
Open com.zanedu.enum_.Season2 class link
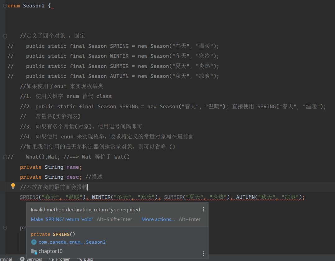[x=72, y=242]
